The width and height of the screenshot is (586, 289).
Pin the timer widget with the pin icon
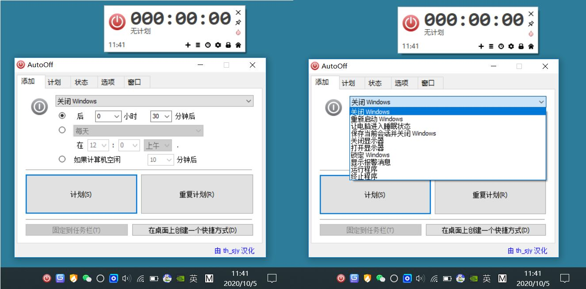pos(238,22)
